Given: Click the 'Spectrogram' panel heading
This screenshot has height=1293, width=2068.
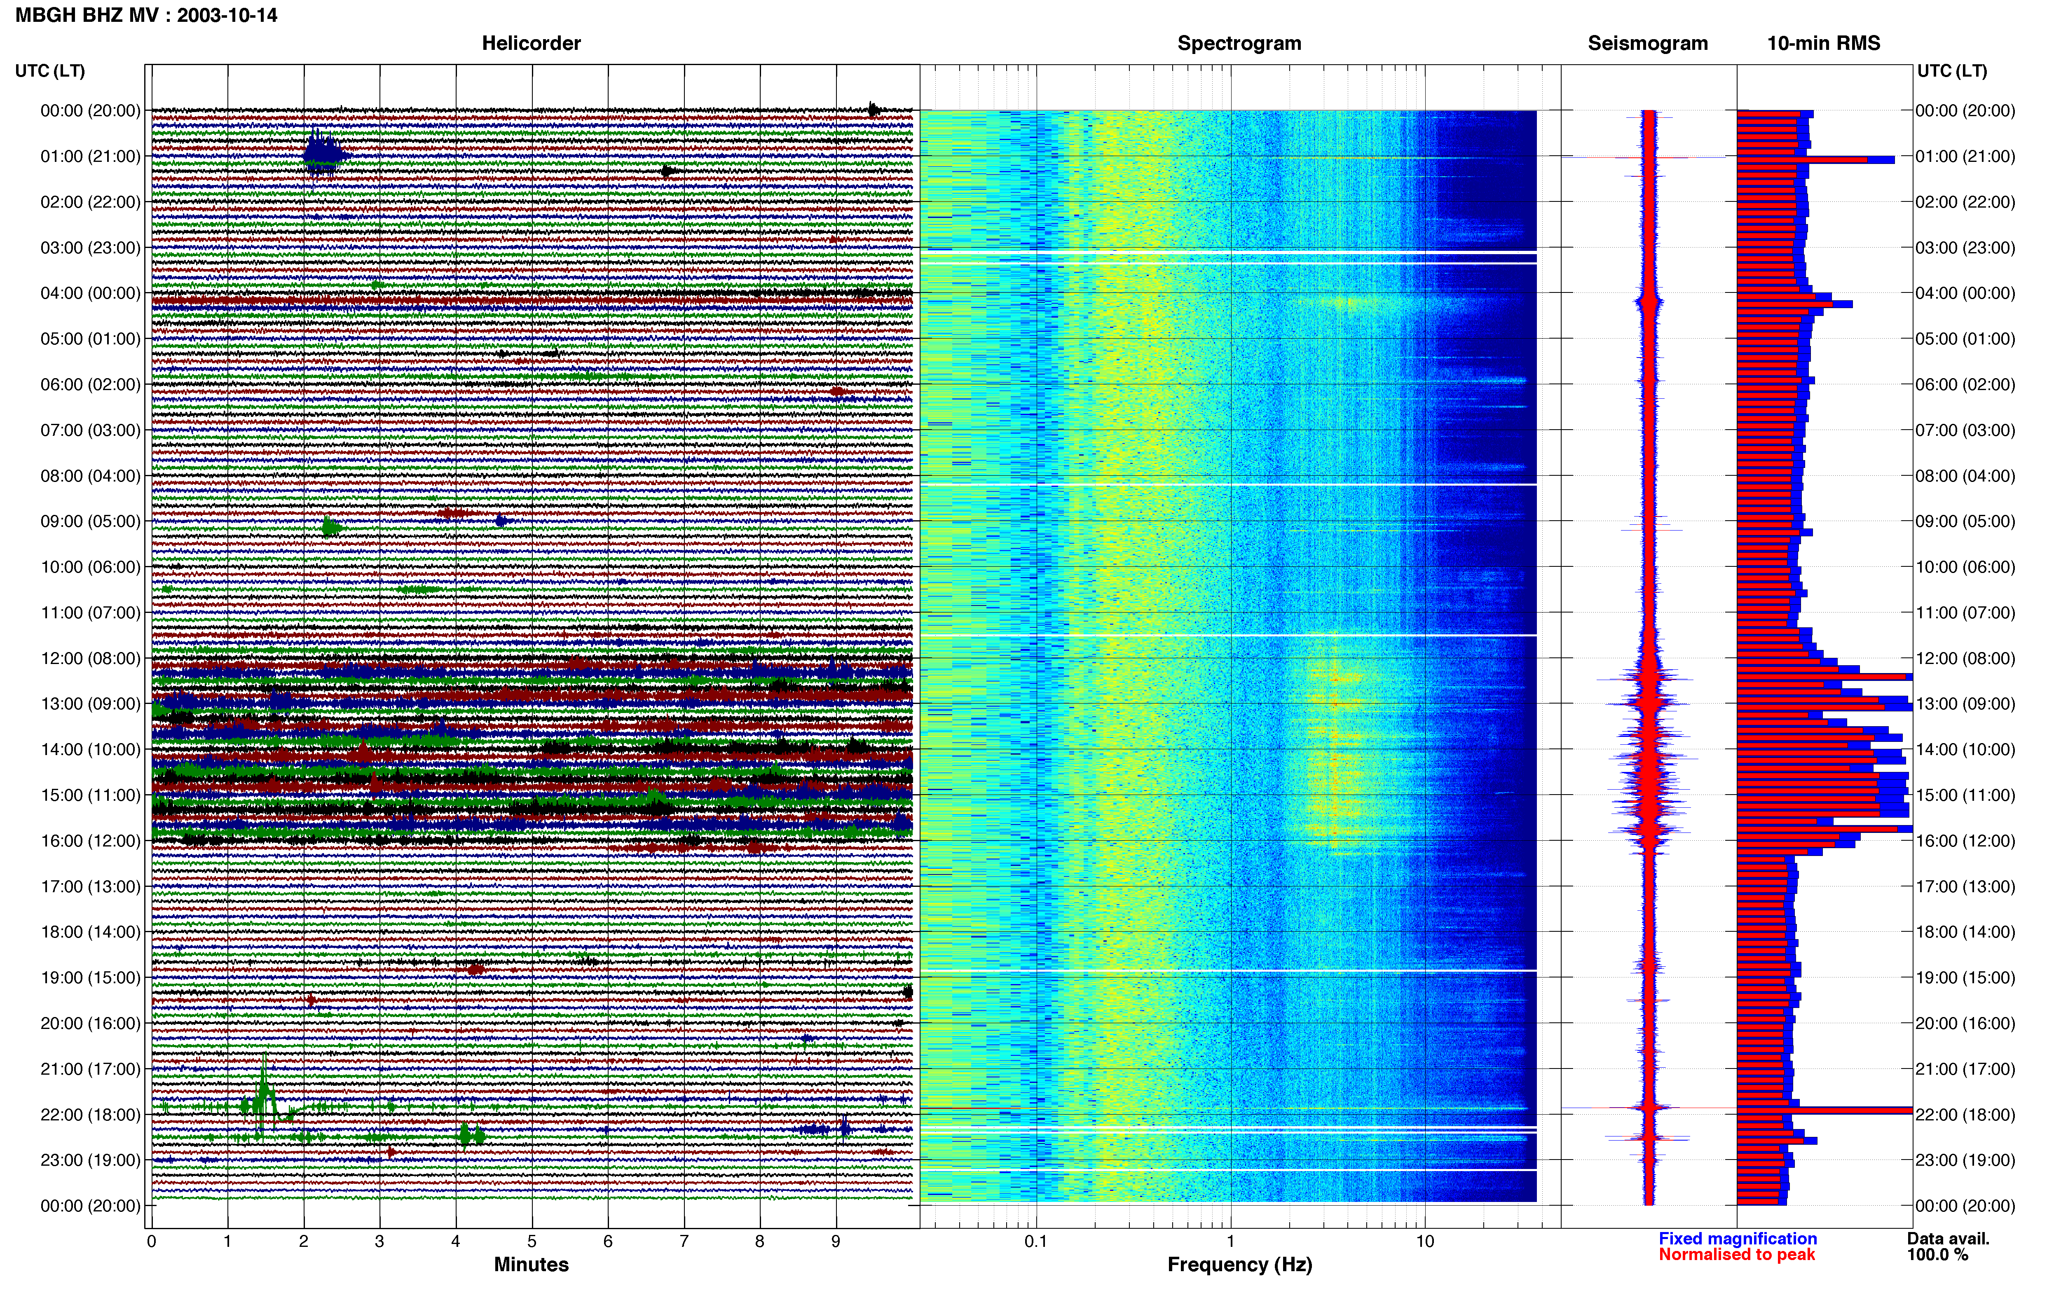Looking at the screenshot, I should pos(1239,43).
